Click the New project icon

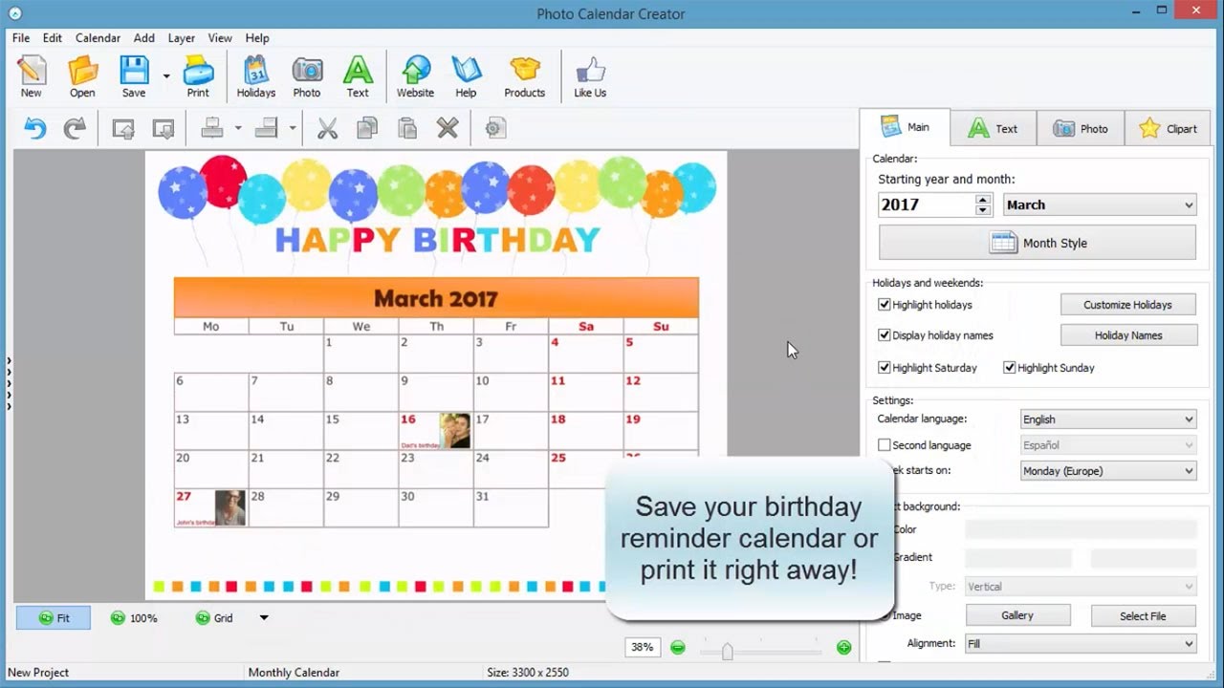pyautogui.click(x=32, y=76)
